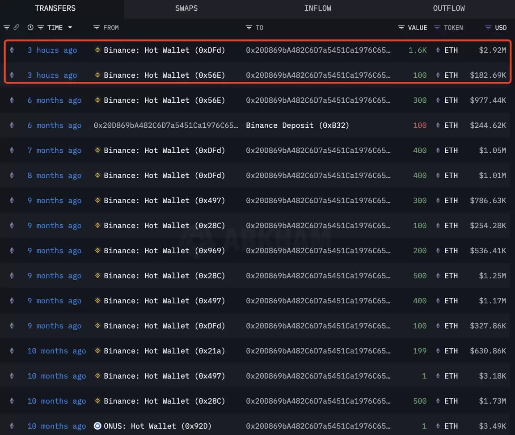Click chain icon on the $1.25M row
Screen dimensions: 515x435
pos(12,276)
